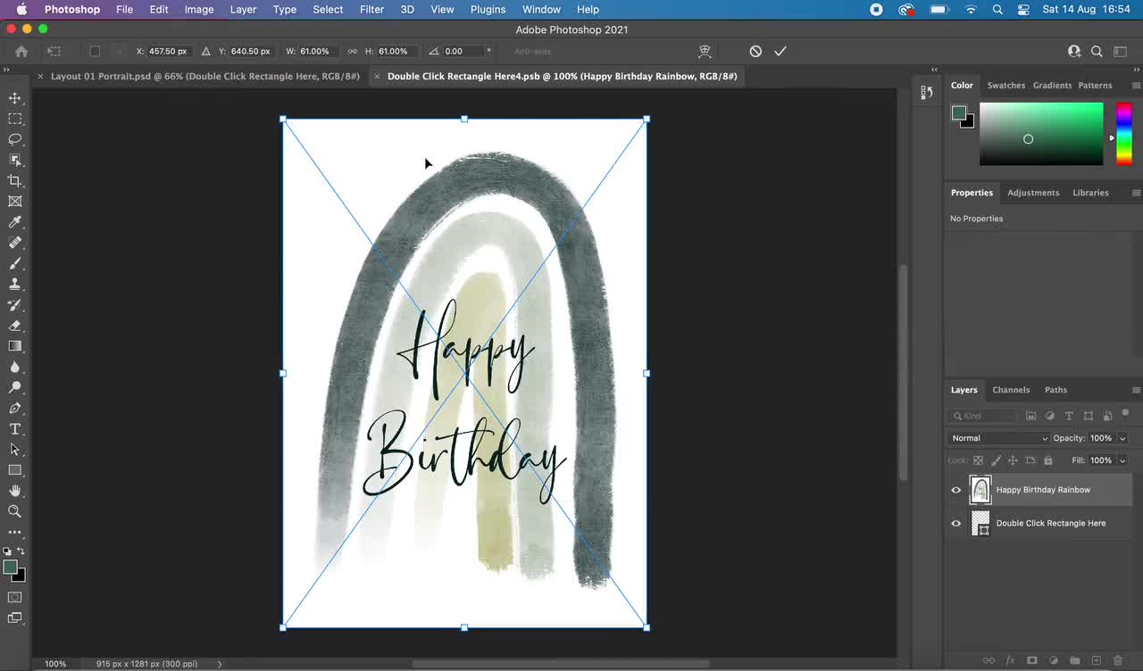Collapse the right panels with double arrows
The height and width of the screenshot is (671, 1143).
click(1136, 69)
